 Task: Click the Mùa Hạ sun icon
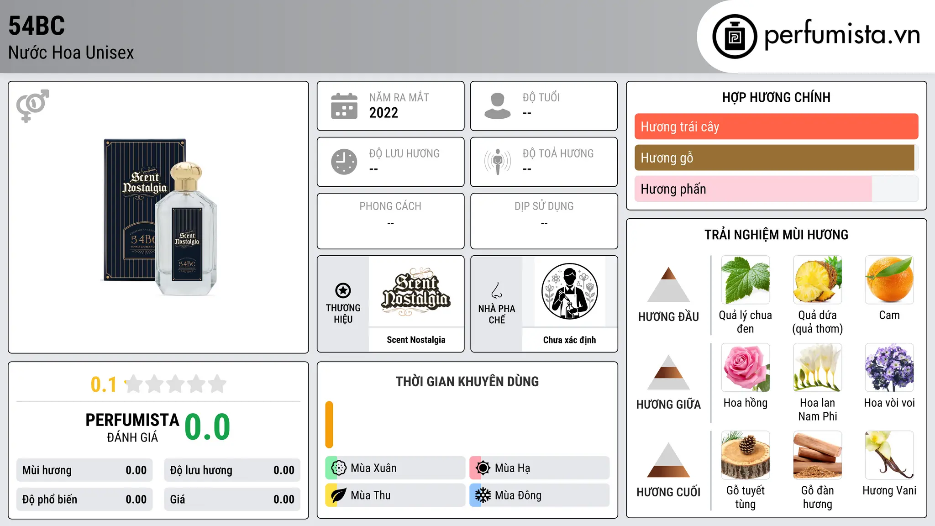pos(483,468)
